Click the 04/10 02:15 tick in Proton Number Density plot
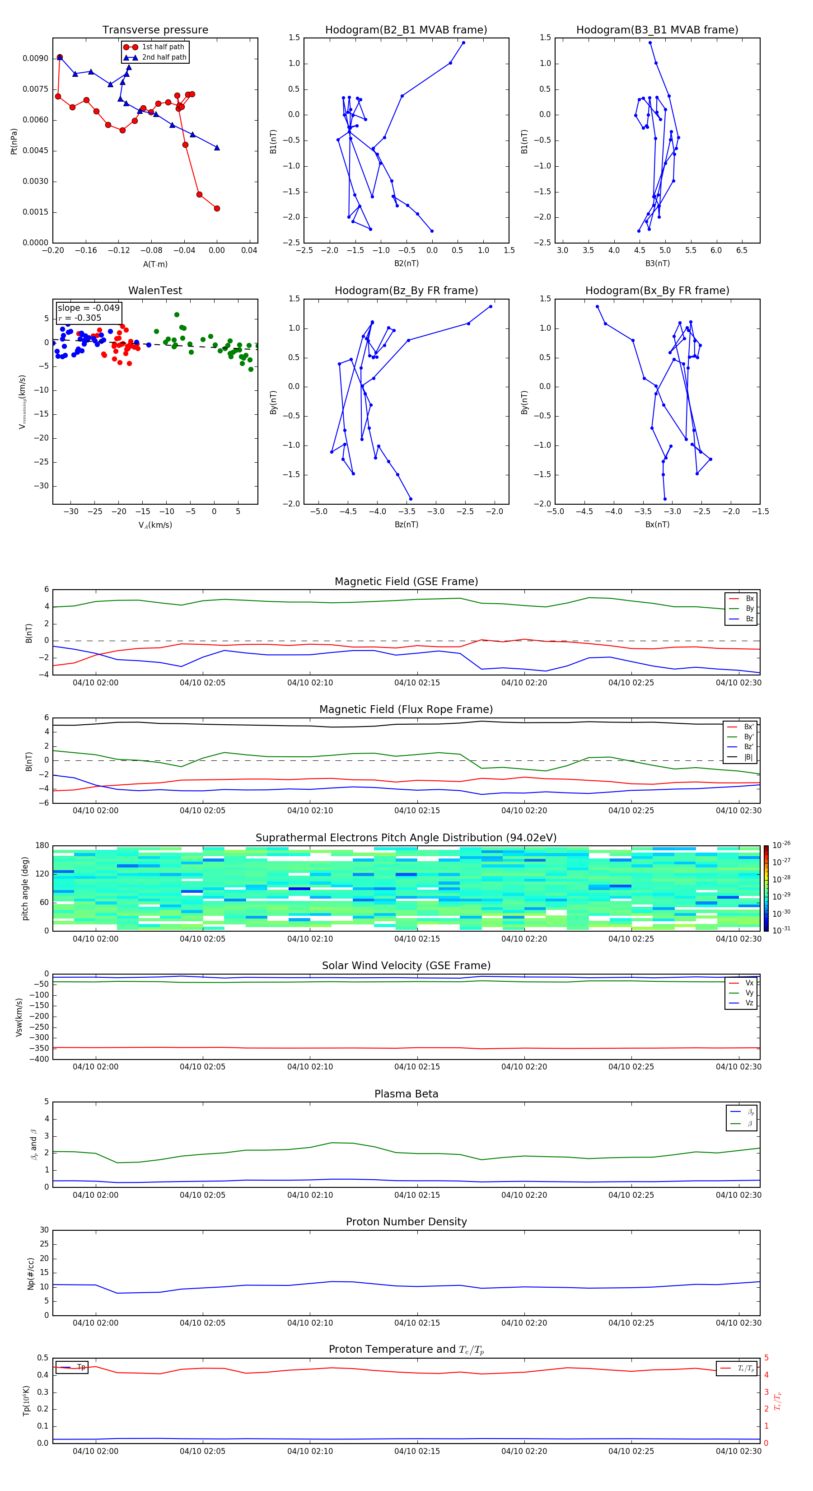Screen dimensions: 813x1491 (x=416, y=1322)
